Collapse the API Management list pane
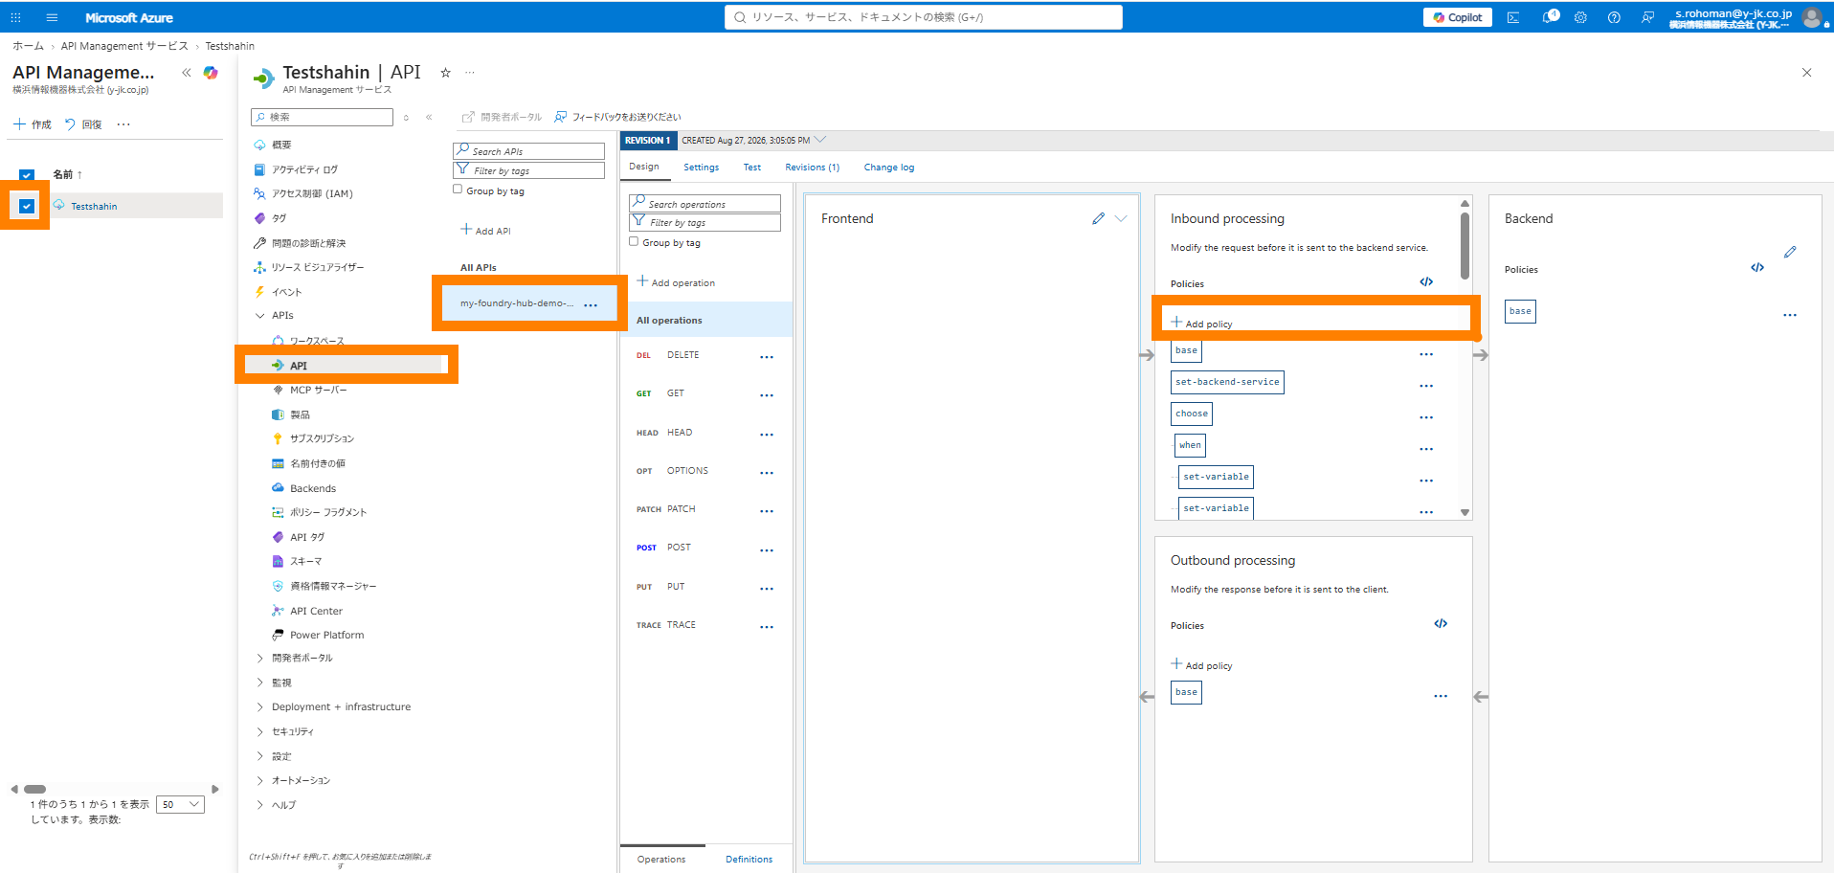Screen dimensions: 1834x873 pos(187,73)
